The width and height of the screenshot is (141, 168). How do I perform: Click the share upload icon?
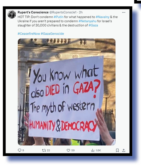[x=123, y=150]
